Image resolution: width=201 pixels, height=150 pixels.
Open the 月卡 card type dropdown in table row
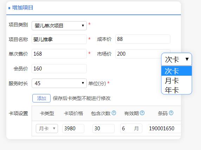(47, 129)
